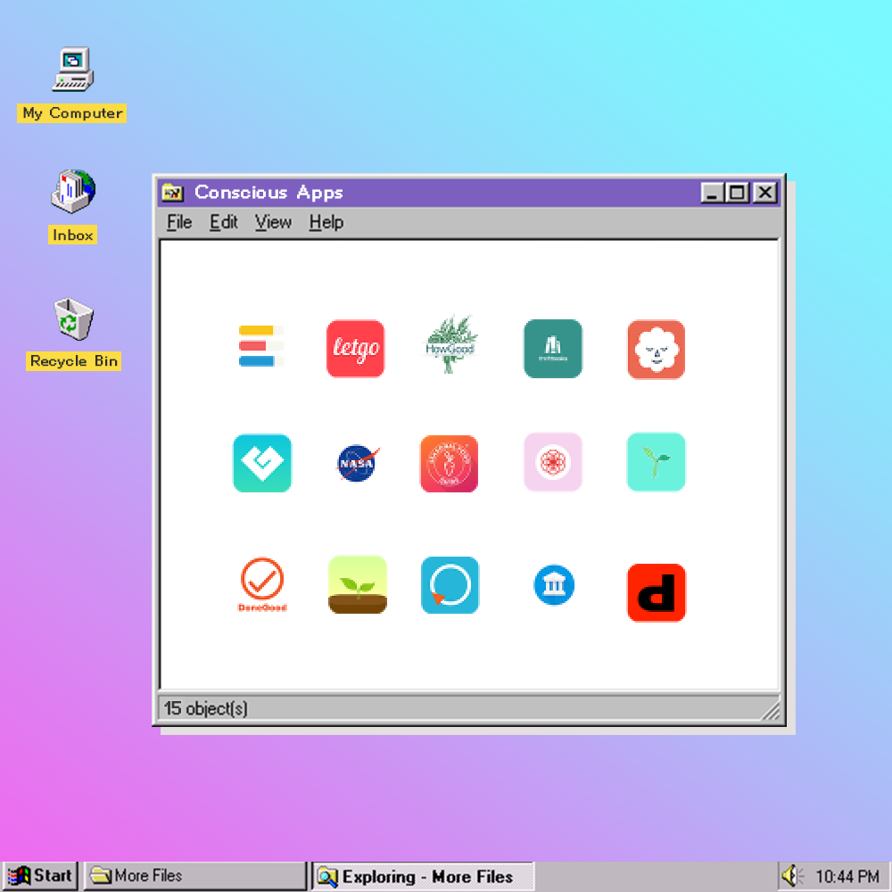Screen dimensions: 892x892
Task: Open the orange-pink carrot badge app
Action: tap(449, 464)
